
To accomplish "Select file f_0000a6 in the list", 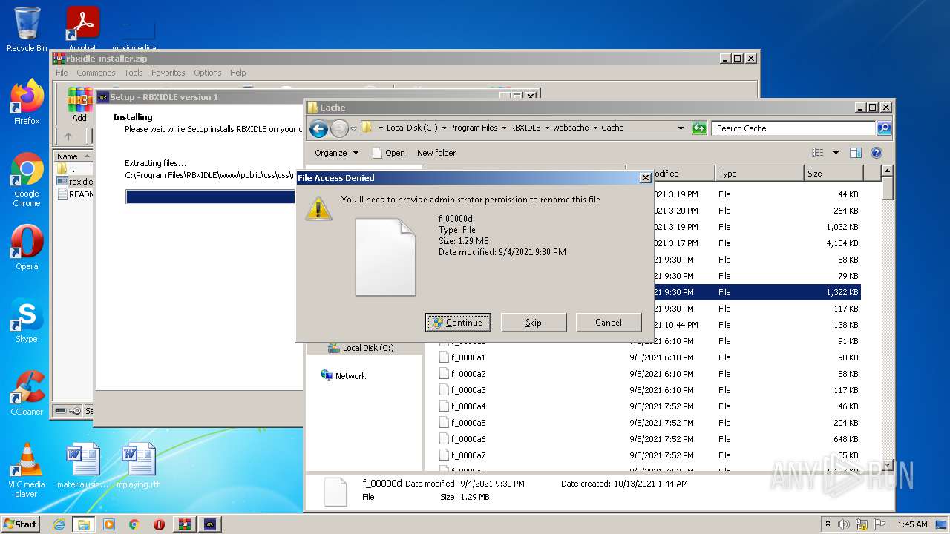I will (x=468, y=439).
